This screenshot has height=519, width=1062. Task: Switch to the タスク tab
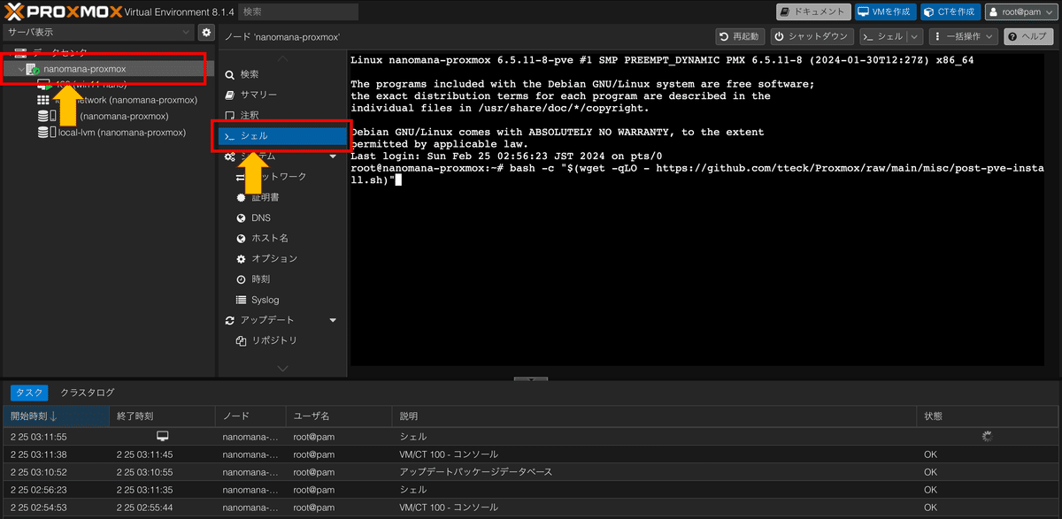28,392
